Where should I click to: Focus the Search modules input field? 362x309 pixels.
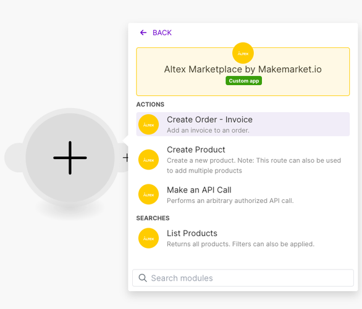pyautogui.click(x=243, y=278)
